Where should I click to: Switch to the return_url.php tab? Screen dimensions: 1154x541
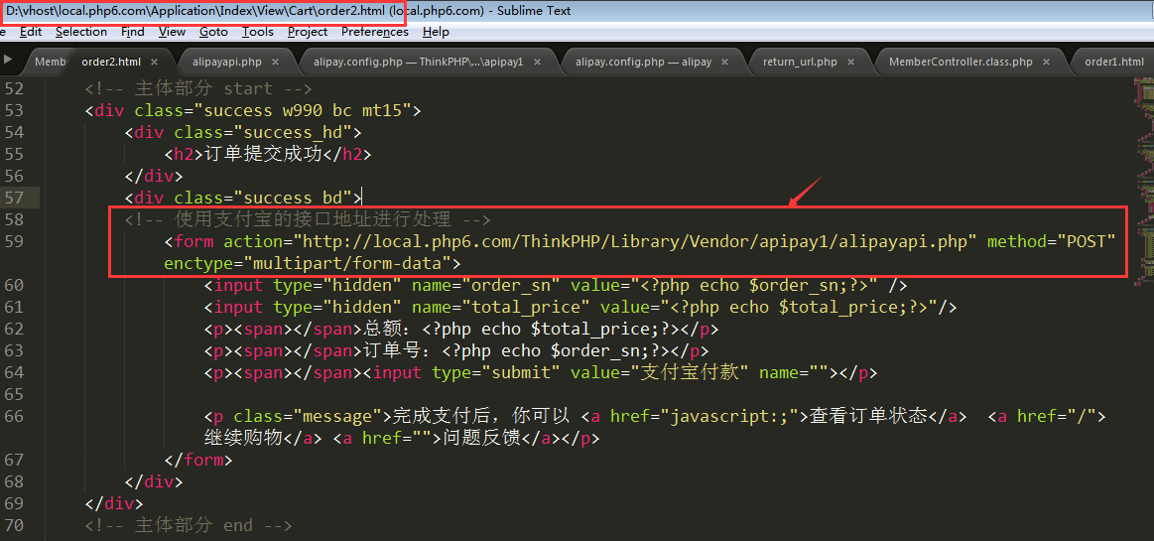(x=800, y=62)
